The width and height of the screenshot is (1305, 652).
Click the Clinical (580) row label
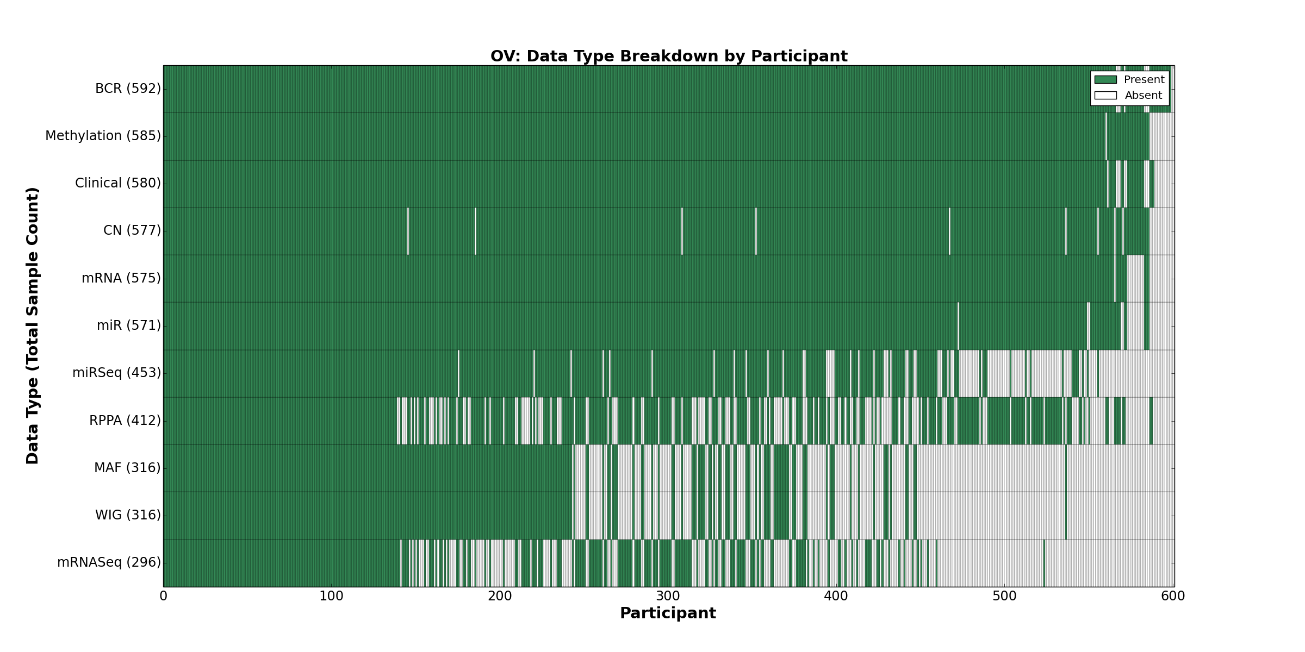tap(118, 183)
